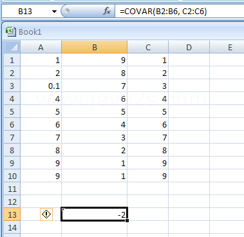This screenshot has height=237, width=244.
Task: Select row 13 header
Action: coord(12,214)
